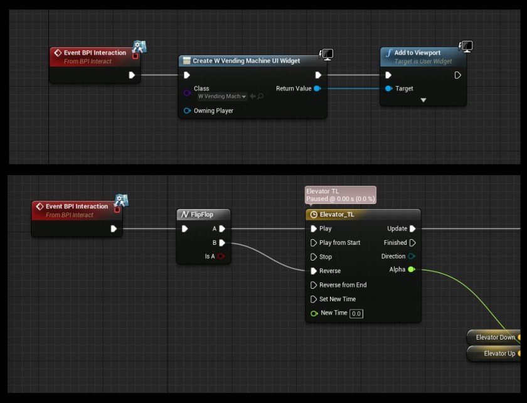This screenshot has width=527, height=403.
Task: Click the browse-to-asset magnifier next to Class
Action: tap(261, 97)
